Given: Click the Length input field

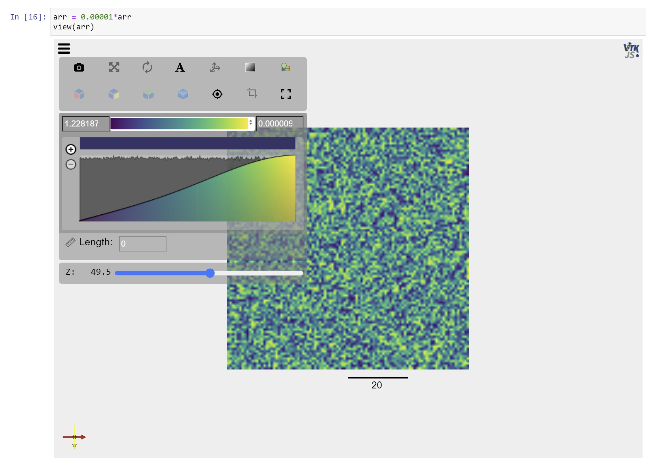Looking at the screenshot, I should click(x=142, y=244).
